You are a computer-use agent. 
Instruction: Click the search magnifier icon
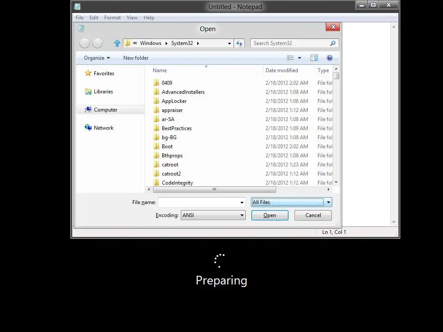coord(333,43)
